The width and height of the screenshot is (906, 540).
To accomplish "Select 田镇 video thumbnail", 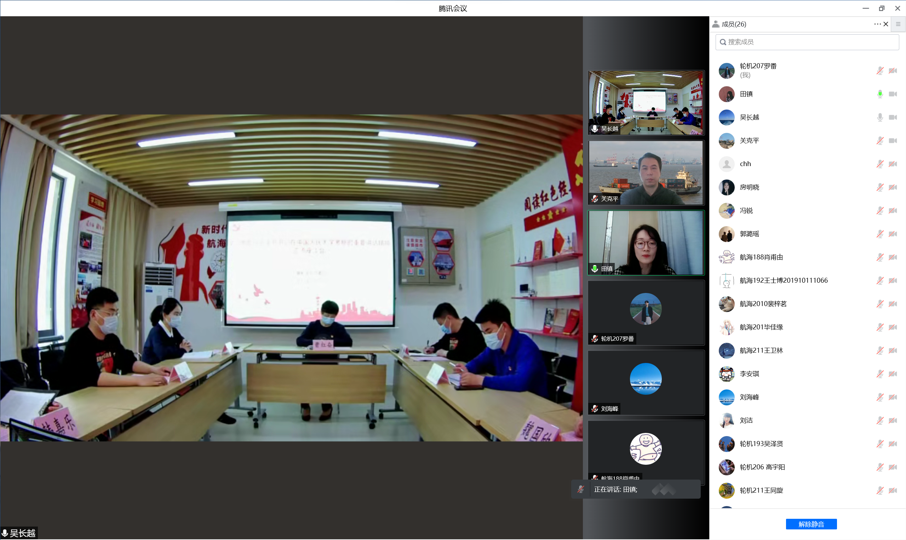I will click(x=646, y=243).
